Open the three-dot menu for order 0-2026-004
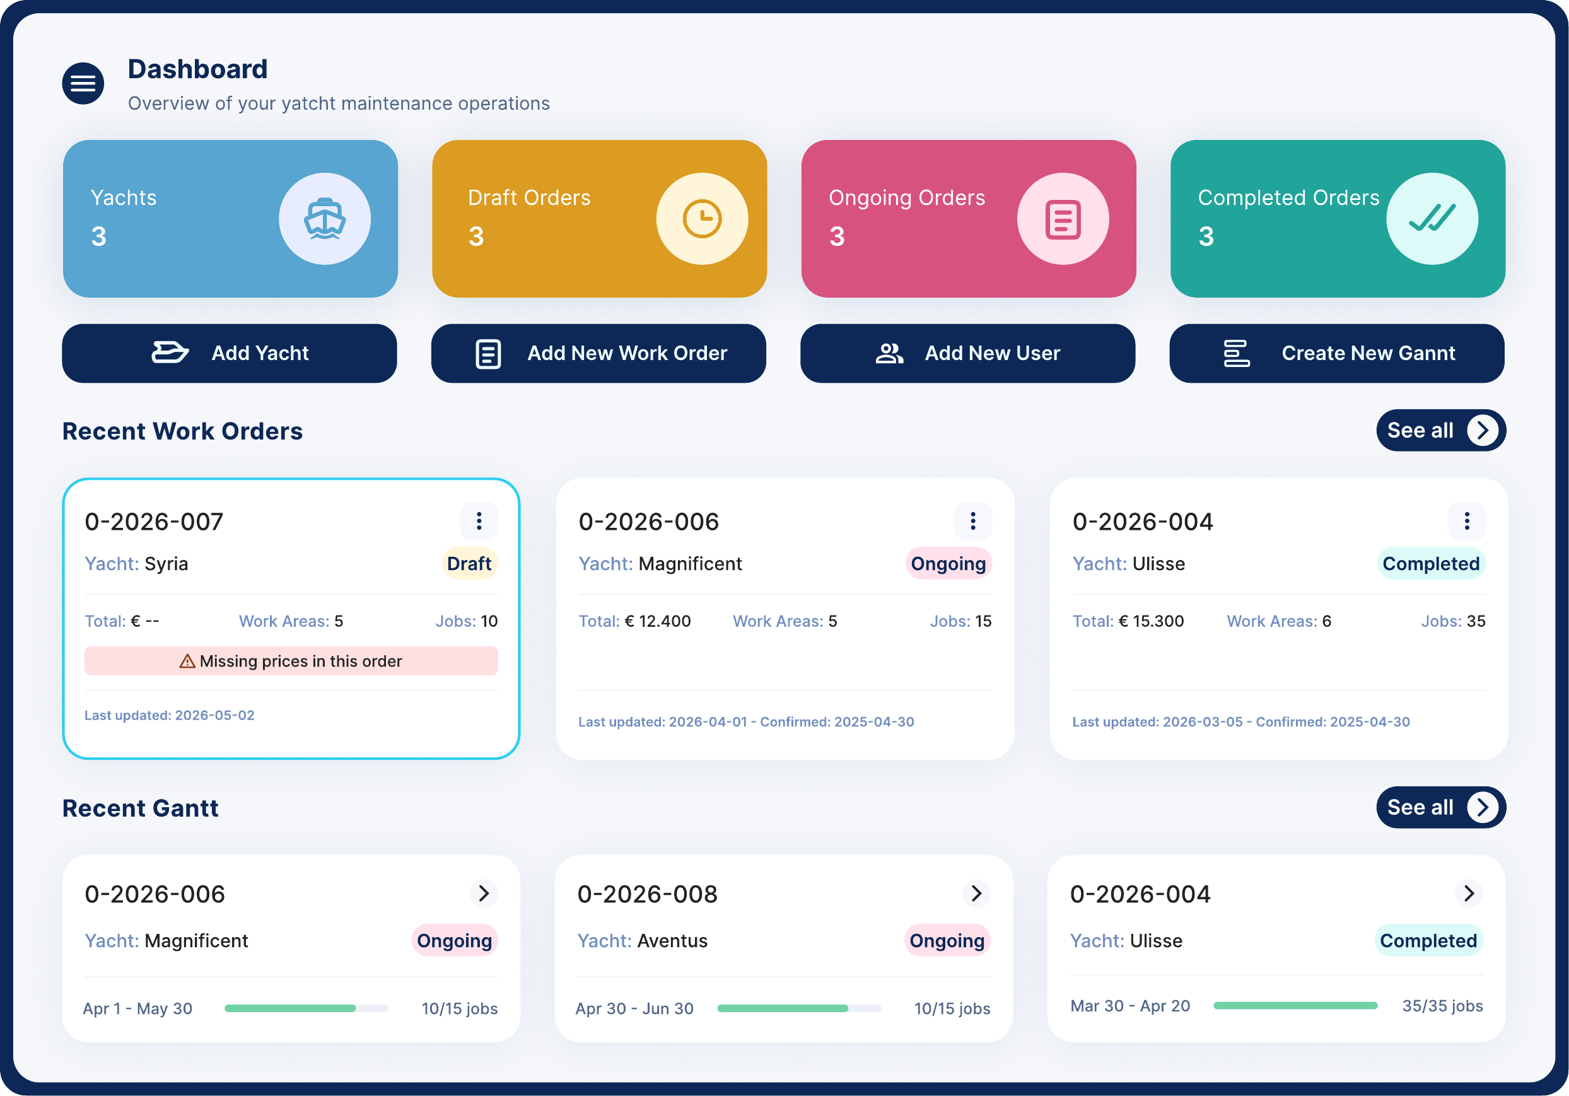Screen dimensions: 1569x1096 point(1466,522)
